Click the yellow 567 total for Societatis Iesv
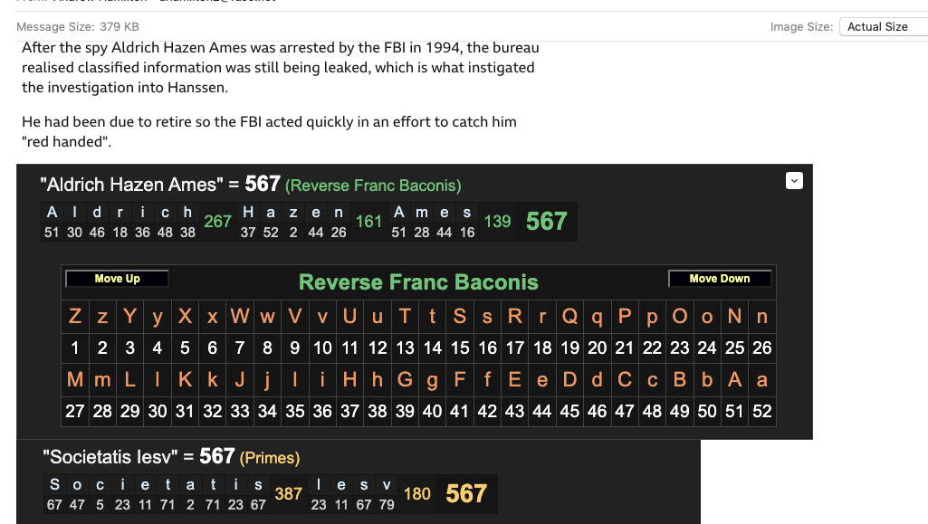The image size is (928, 524). [466, 494]
